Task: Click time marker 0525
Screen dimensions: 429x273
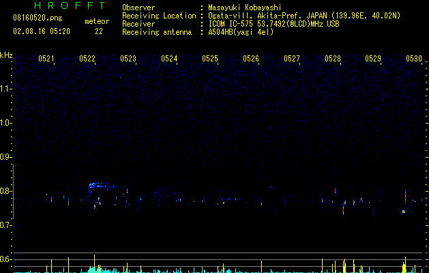Action: [x=210, y=59]
